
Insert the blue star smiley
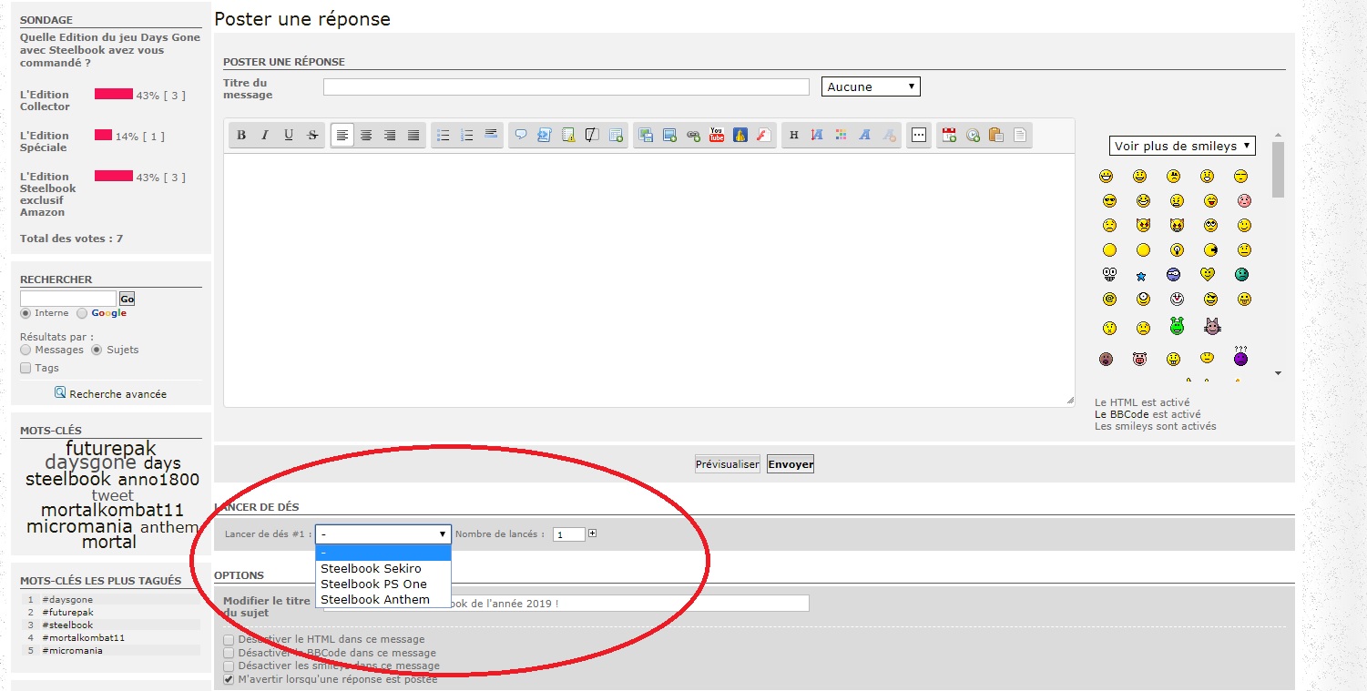(1140, 276)
